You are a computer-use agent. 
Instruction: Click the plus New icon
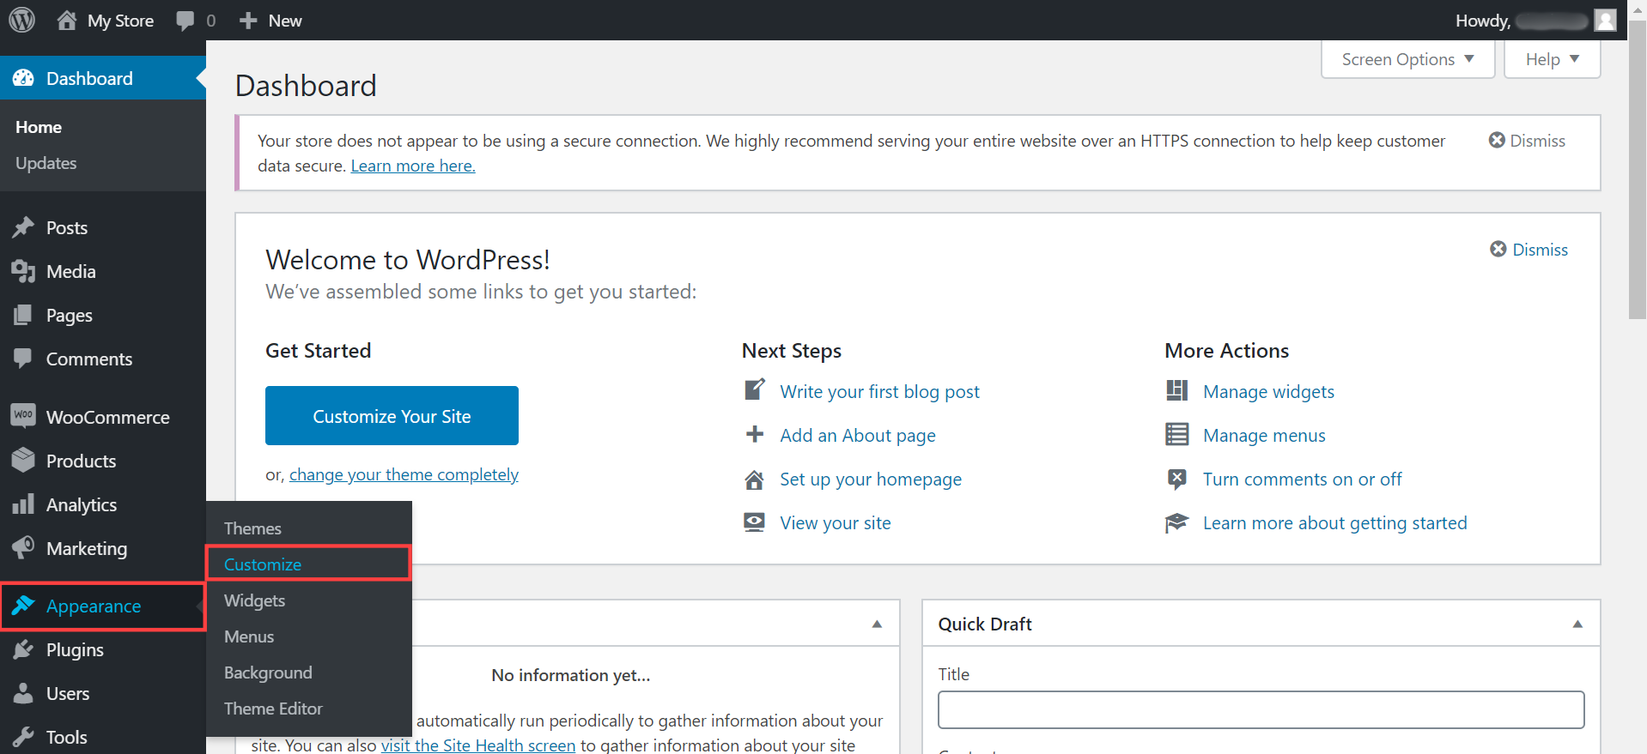coord(248,21)
